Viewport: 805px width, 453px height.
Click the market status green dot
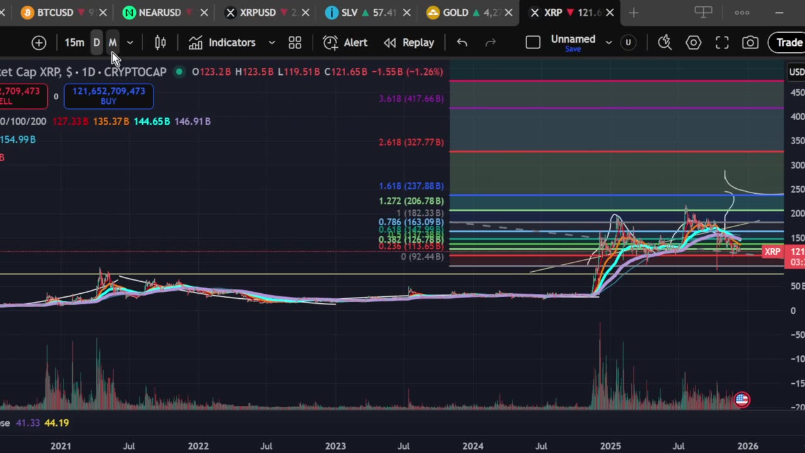tap(179, 72)
